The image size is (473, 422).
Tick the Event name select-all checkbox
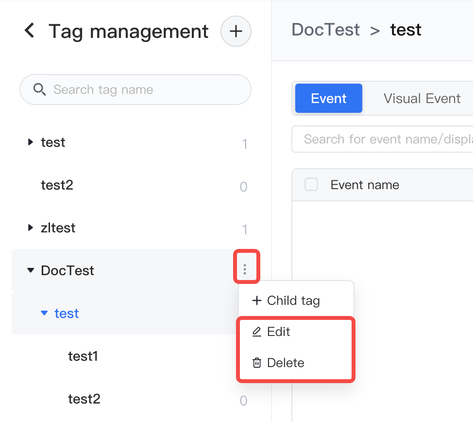(x=311, y=184)
